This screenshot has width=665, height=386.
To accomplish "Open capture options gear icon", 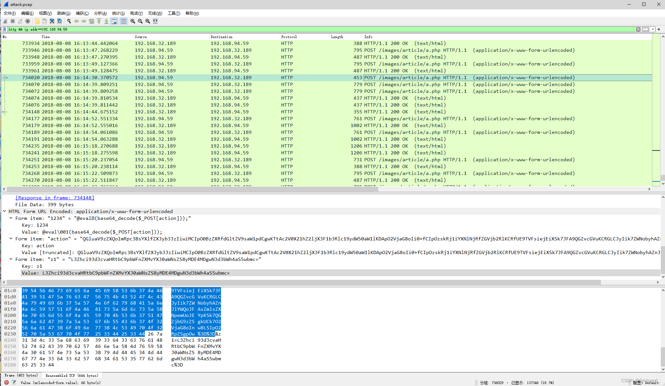I will click(x=28, y=21).
